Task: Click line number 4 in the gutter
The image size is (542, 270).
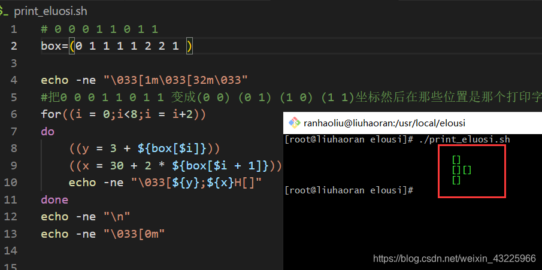Action: click(x=14, y=80)
